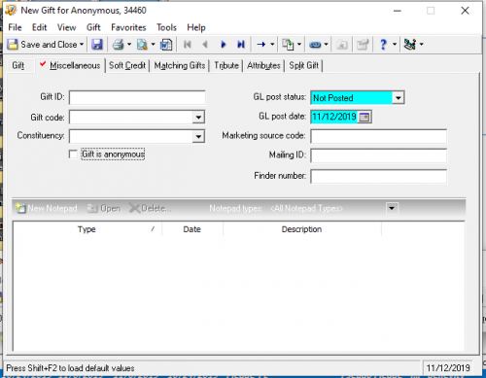
Task: Click the copy documents icon in toolbar
Action: click(x=288, y=45)
